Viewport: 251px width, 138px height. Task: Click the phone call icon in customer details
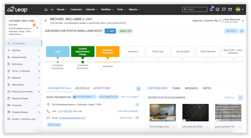tap(139, 89)
